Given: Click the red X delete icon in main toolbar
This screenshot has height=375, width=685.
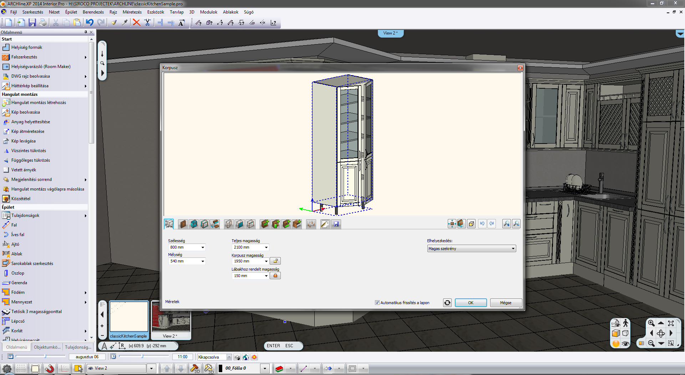Looking at the screenshot, I should click(136, 22).
